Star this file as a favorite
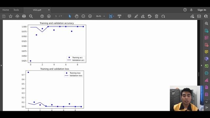The height and width of the screenshot is (118, 210). (x=10, y=16)
